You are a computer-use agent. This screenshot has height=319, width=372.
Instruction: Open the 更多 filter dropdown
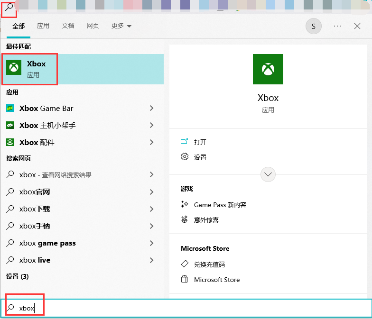[x=121, y=26]
